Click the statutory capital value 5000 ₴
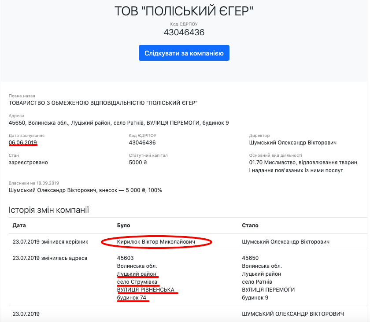The height and width of the screenshot is (322, 370). pos(138,163)
